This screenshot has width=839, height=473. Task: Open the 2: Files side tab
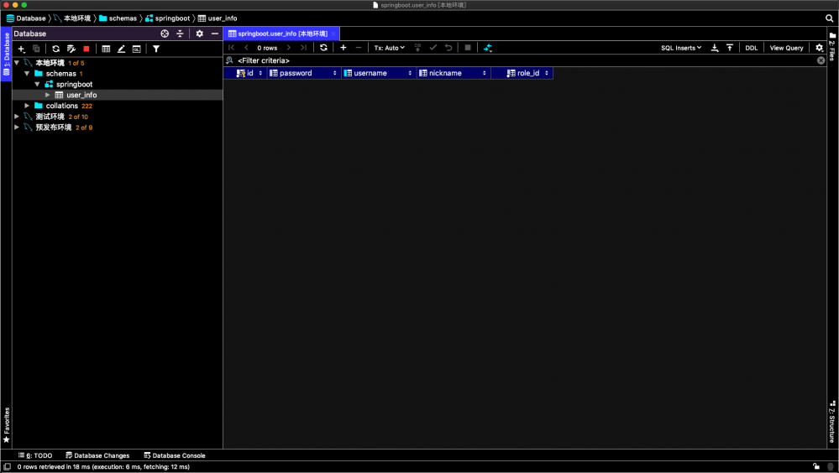(x=832, y=46)
